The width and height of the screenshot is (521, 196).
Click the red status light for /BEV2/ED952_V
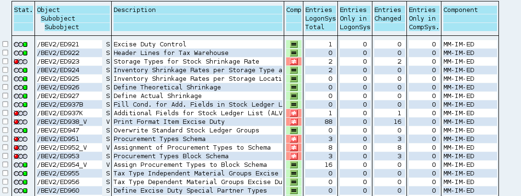(16, 148)
